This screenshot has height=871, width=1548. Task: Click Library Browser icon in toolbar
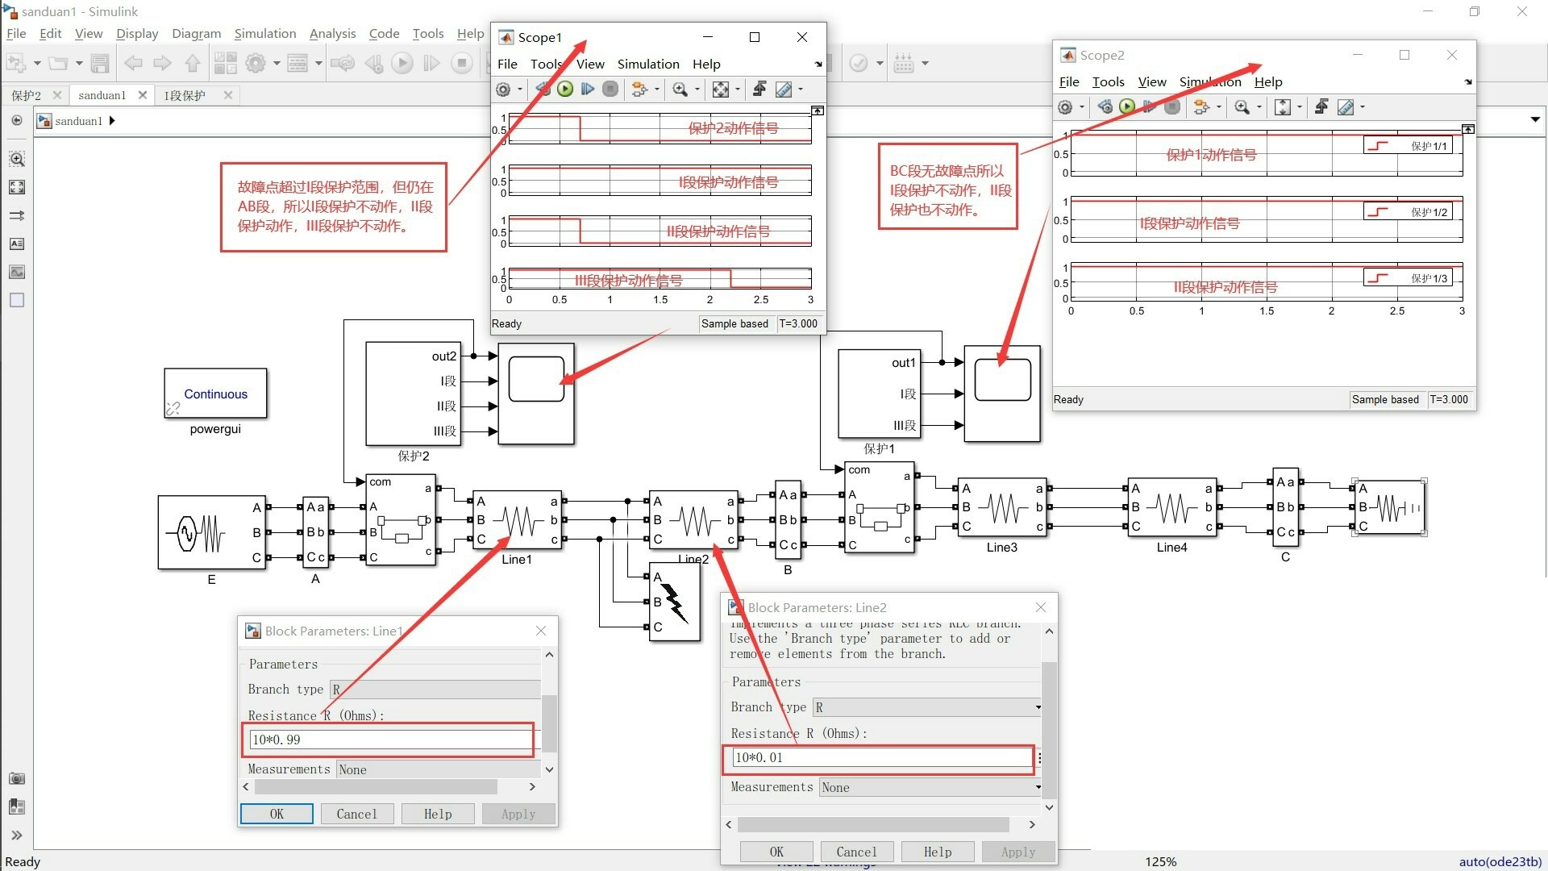click(x=225, y=63)
